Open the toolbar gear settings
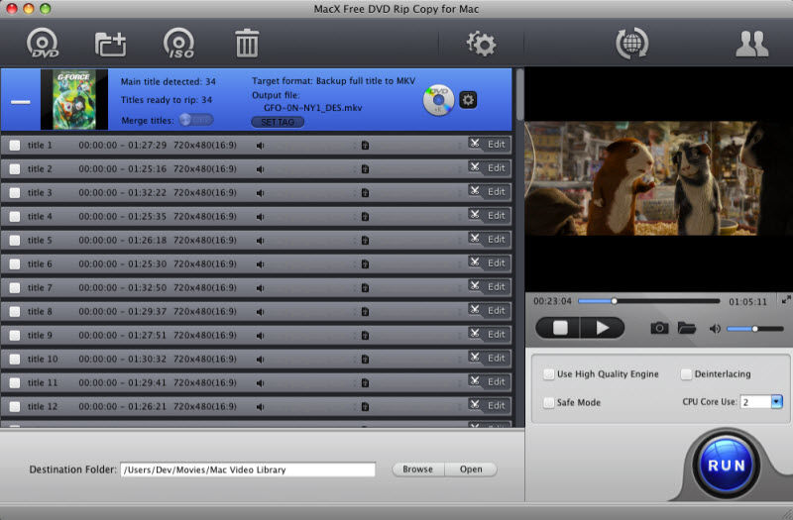Viewport: 793px width, 520px height. [x=481, y=44]
